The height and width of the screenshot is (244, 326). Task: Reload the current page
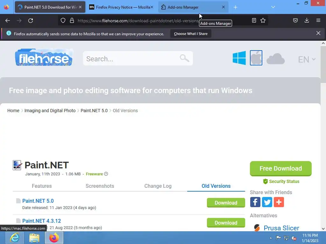(x=31, y=21)
